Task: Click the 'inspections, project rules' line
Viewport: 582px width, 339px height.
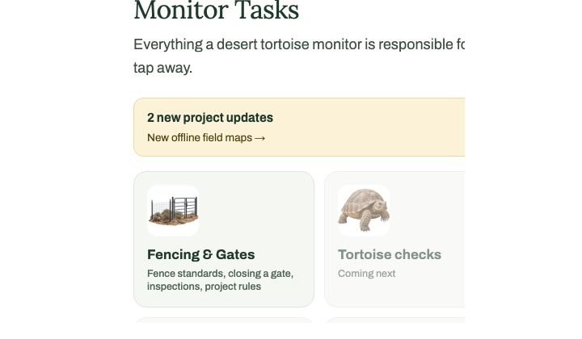Action: [x=204, y=287]
